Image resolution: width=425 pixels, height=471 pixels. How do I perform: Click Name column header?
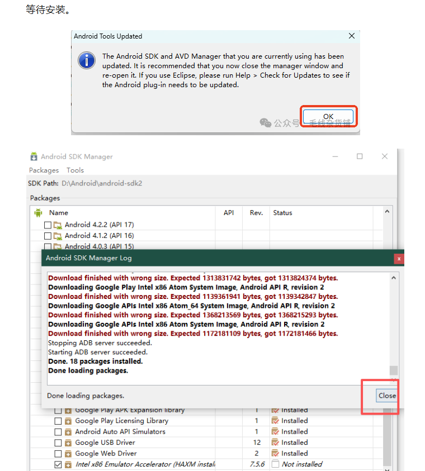pyautogui.click(x=59, y=213)
